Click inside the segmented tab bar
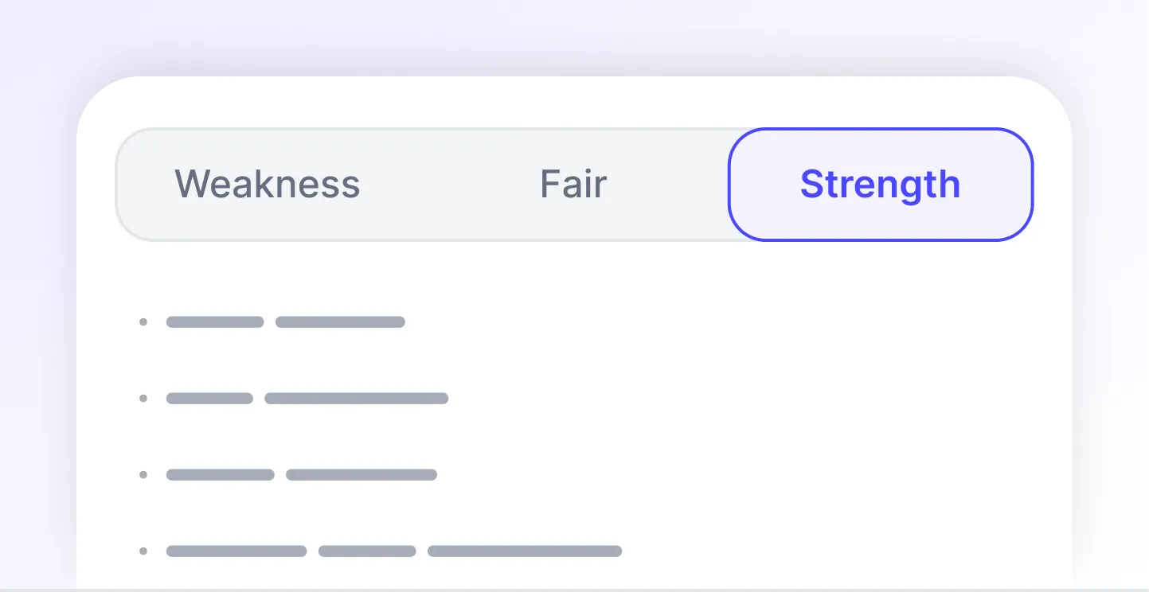This screenshot has height=592, width=1149. [438, 184]
